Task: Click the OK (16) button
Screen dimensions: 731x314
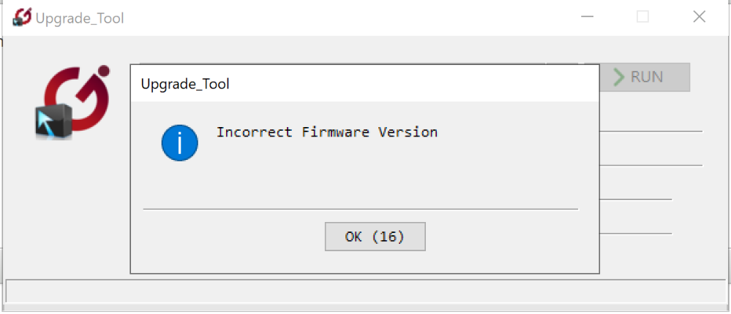Action: tap(375, 237)
